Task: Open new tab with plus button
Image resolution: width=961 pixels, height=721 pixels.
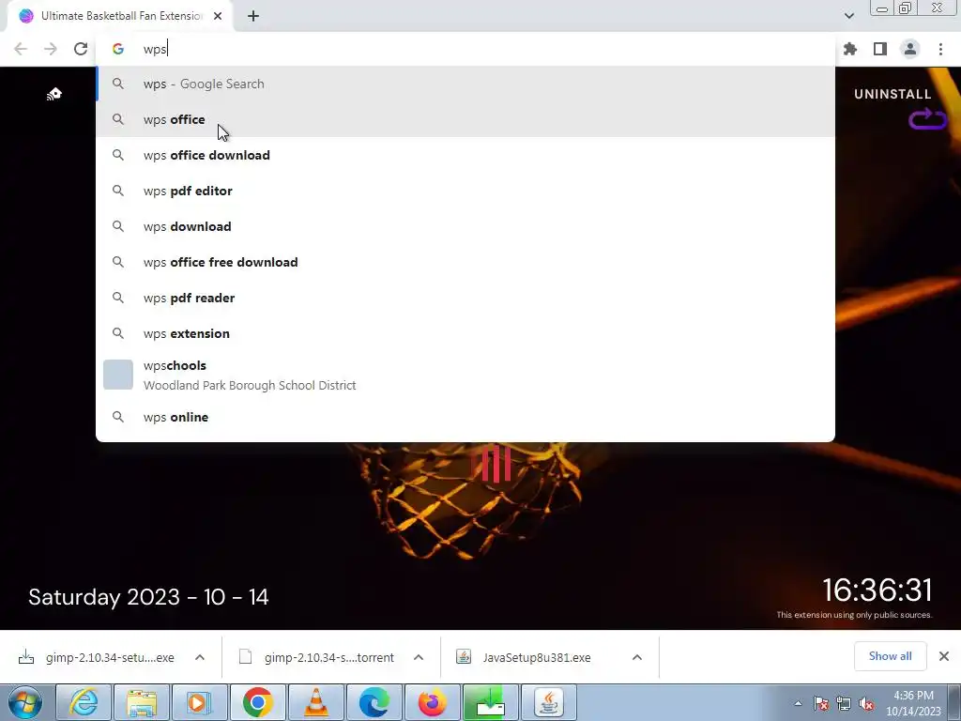Action: pyautogui.click(x=253, y=16)
